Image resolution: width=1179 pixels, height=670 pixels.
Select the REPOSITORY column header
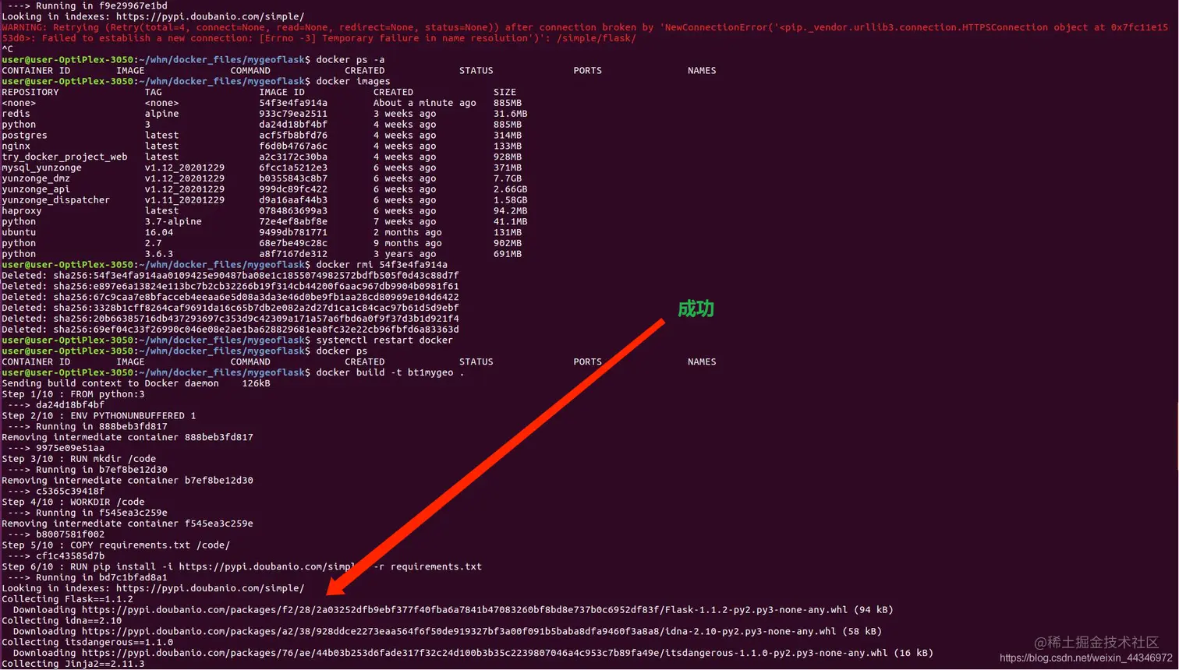[x=30, y=93]
